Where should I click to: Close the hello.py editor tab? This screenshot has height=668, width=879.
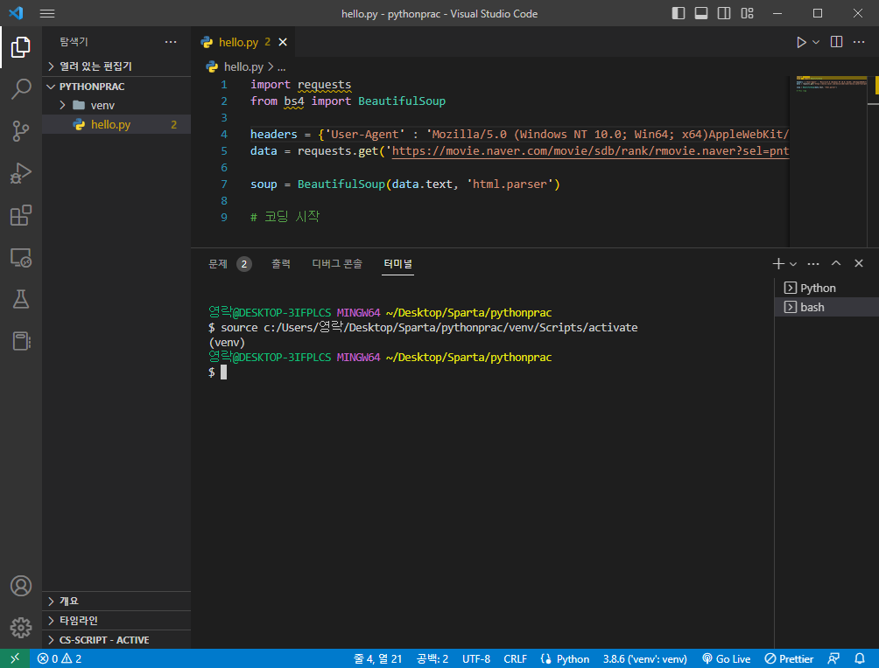tap(283, 42)
